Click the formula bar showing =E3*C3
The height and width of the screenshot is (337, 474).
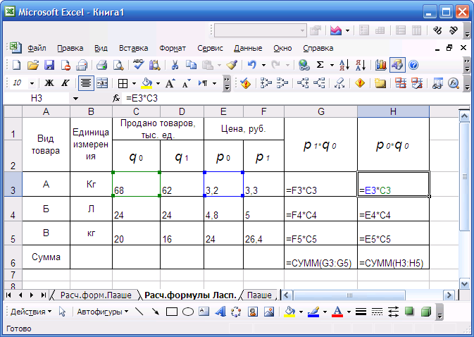pyautogui.click(x=282, y=99)
